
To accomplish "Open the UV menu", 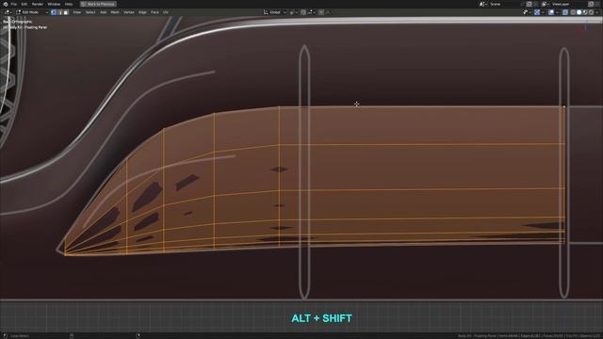I will tap(166, 12).
